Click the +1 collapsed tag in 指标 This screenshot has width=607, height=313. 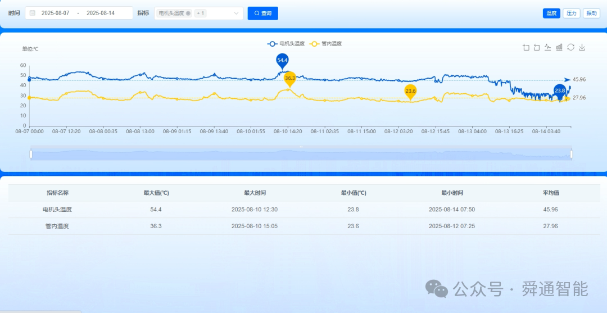click(201, 13)
